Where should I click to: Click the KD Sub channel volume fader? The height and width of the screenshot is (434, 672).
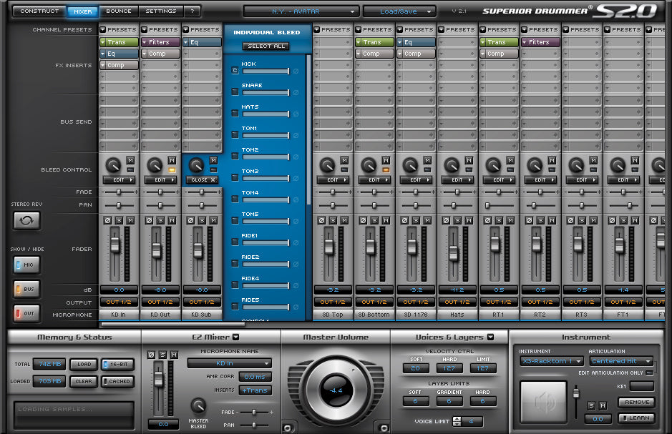[x=197, y=250]
